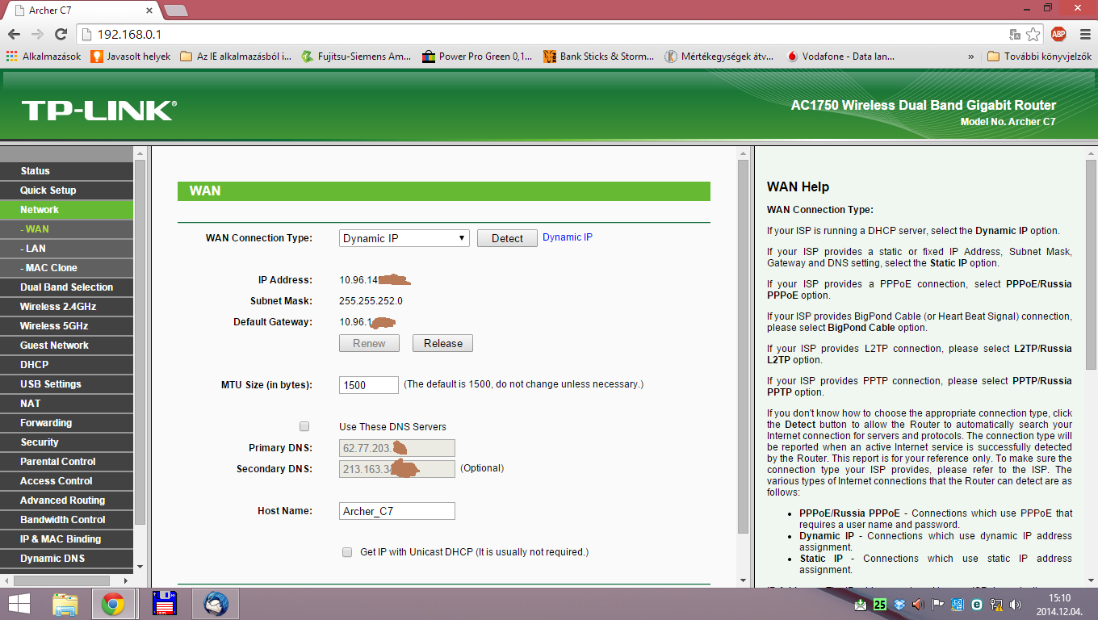Click the translate page icon in address bar
Viewport: 1098px width, 620px height.
coord(1016,34)
